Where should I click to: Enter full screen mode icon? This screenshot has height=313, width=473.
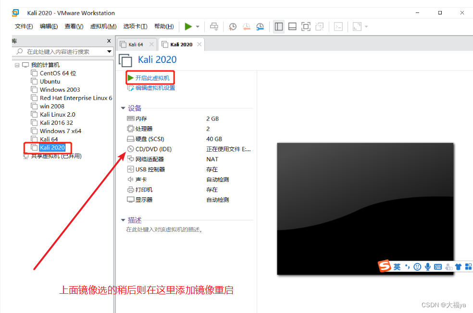306,26
